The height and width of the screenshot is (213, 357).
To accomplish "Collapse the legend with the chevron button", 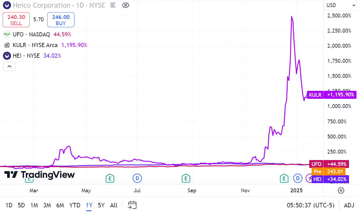I will [9, 67].
